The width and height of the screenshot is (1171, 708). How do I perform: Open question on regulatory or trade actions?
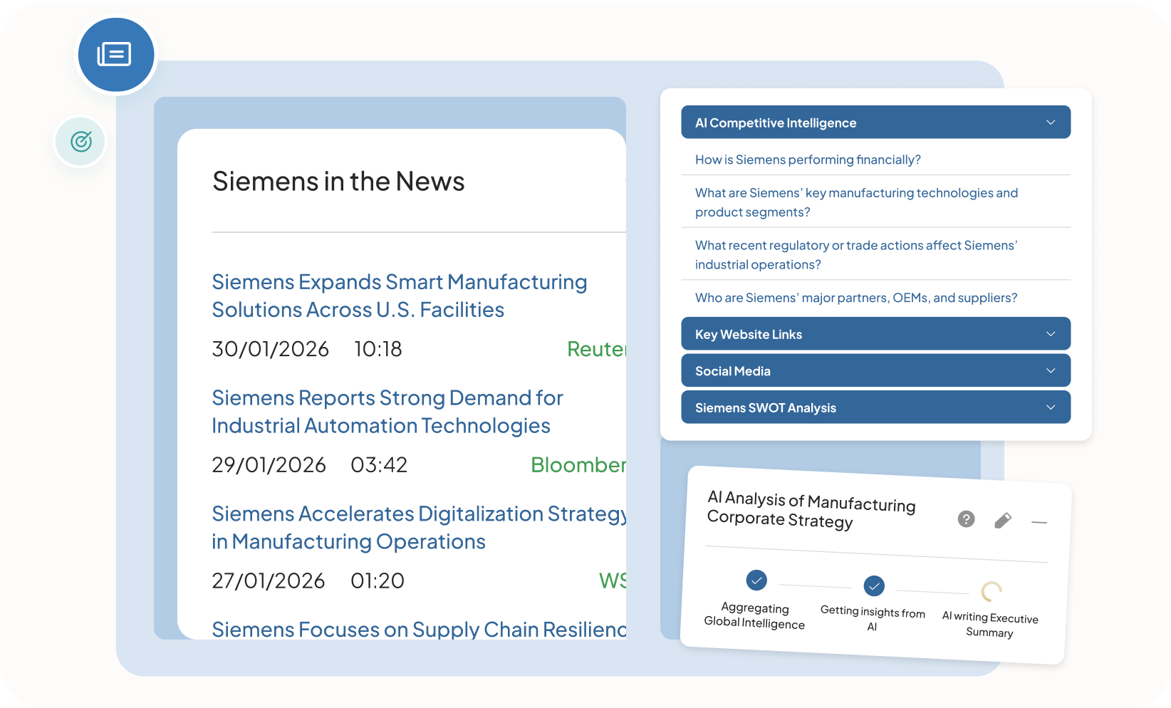coord(856,255)
